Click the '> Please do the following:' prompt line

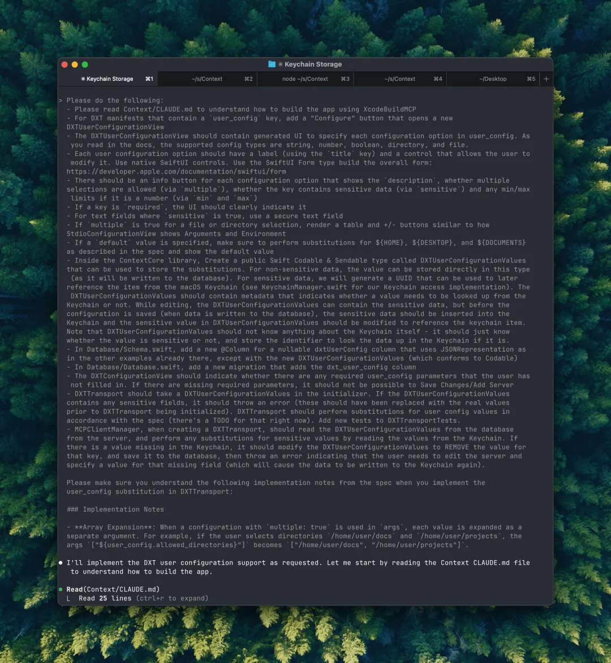(x=111, y=101)
